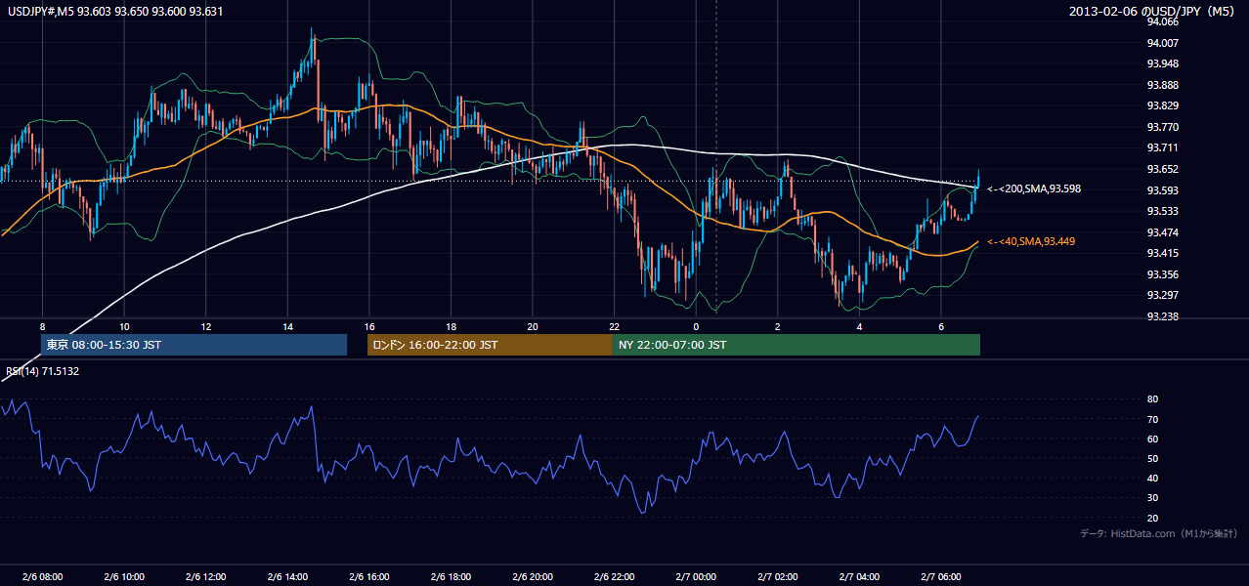
Task: Click the 93.829 price axis label
Action: [1162, 105]
